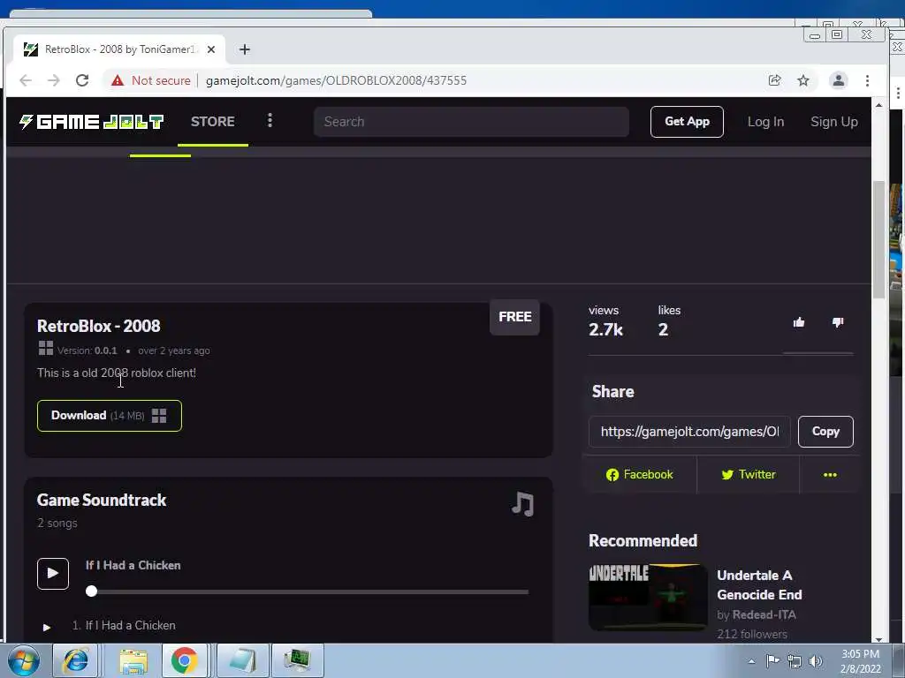
Task: Open the Log In link
Action: 765,122
